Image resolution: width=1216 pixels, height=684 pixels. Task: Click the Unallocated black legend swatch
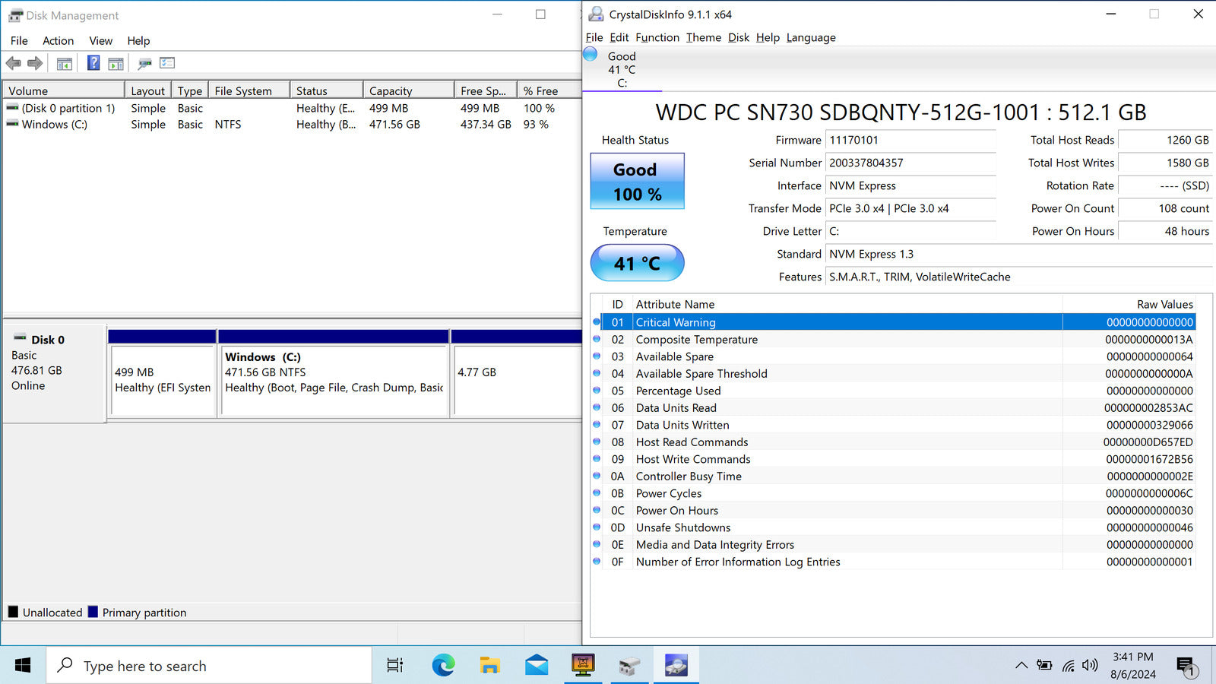(13, 612)
